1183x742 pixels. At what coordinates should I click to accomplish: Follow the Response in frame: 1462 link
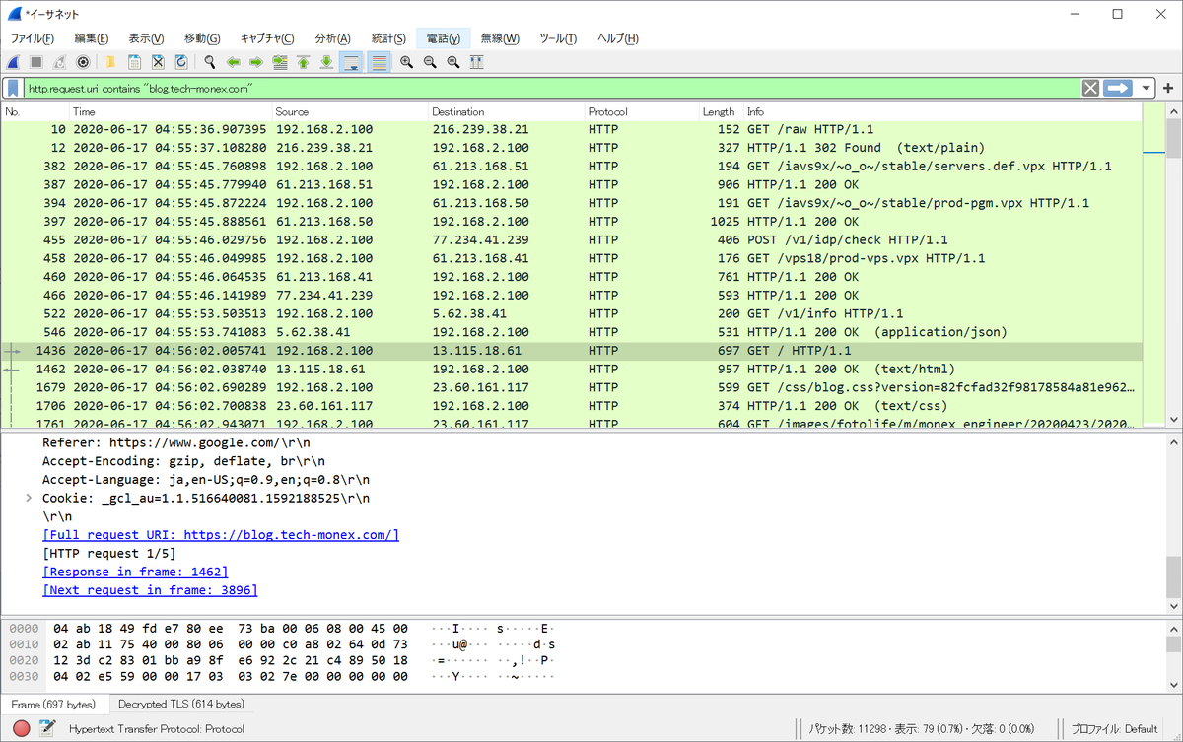pyautogui.click(x=136, y=572)
